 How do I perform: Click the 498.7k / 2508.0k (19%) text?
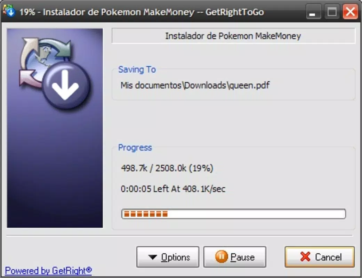pyautogui.click(x=167, y=168)
